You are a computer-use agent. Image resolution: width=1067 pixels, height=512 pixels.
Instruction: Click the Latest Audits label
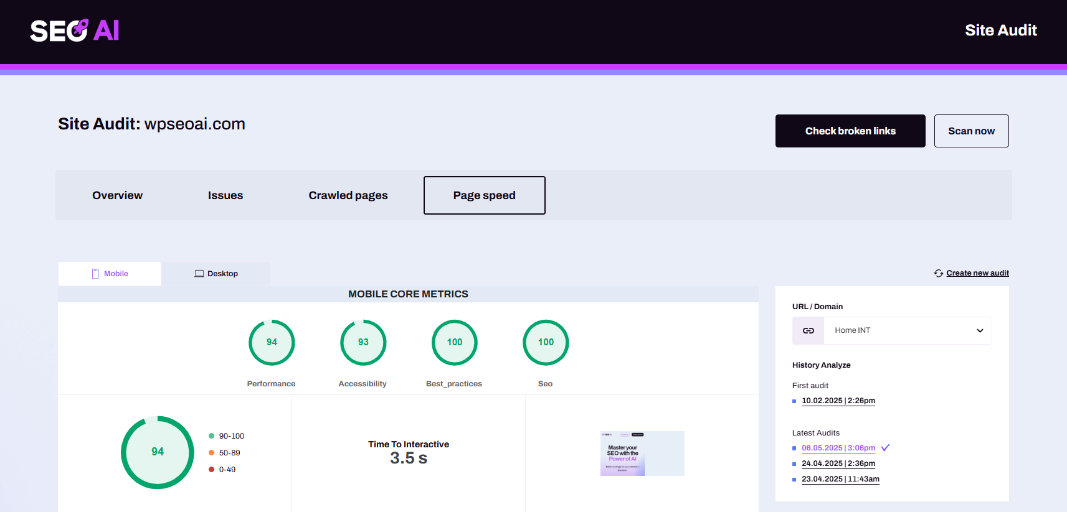(815, 433)
